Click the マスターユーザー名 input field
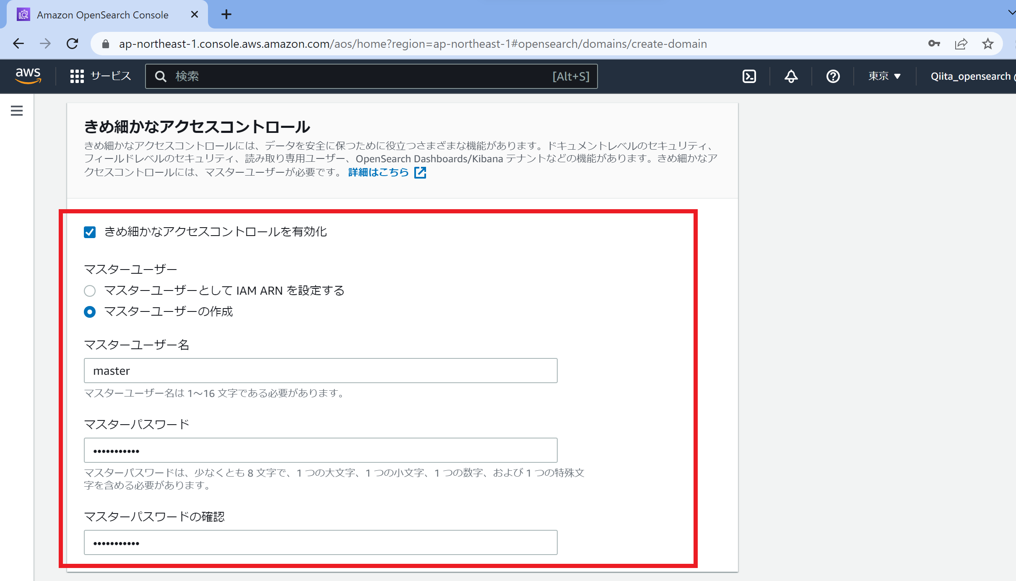 pyautogui.click(x=320, y=371)
